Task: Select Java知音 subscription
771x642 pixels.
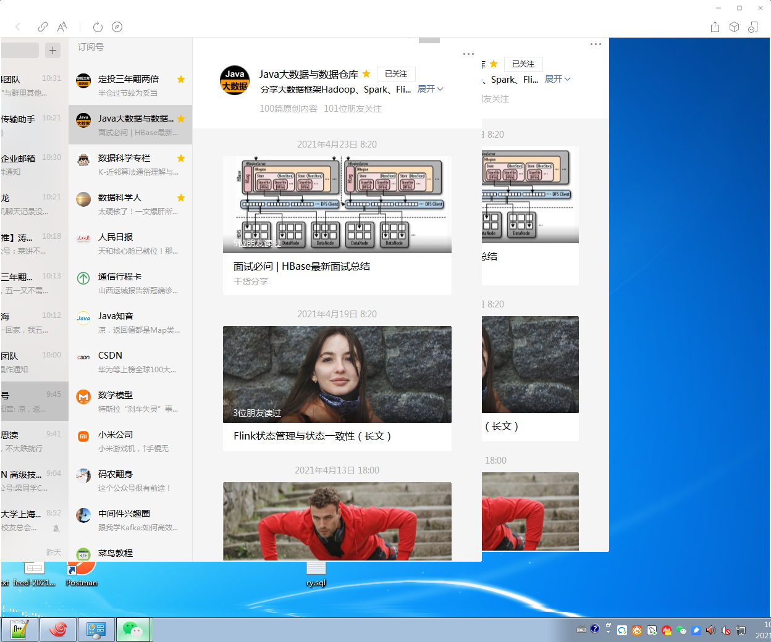Action: tap(130, 322)
